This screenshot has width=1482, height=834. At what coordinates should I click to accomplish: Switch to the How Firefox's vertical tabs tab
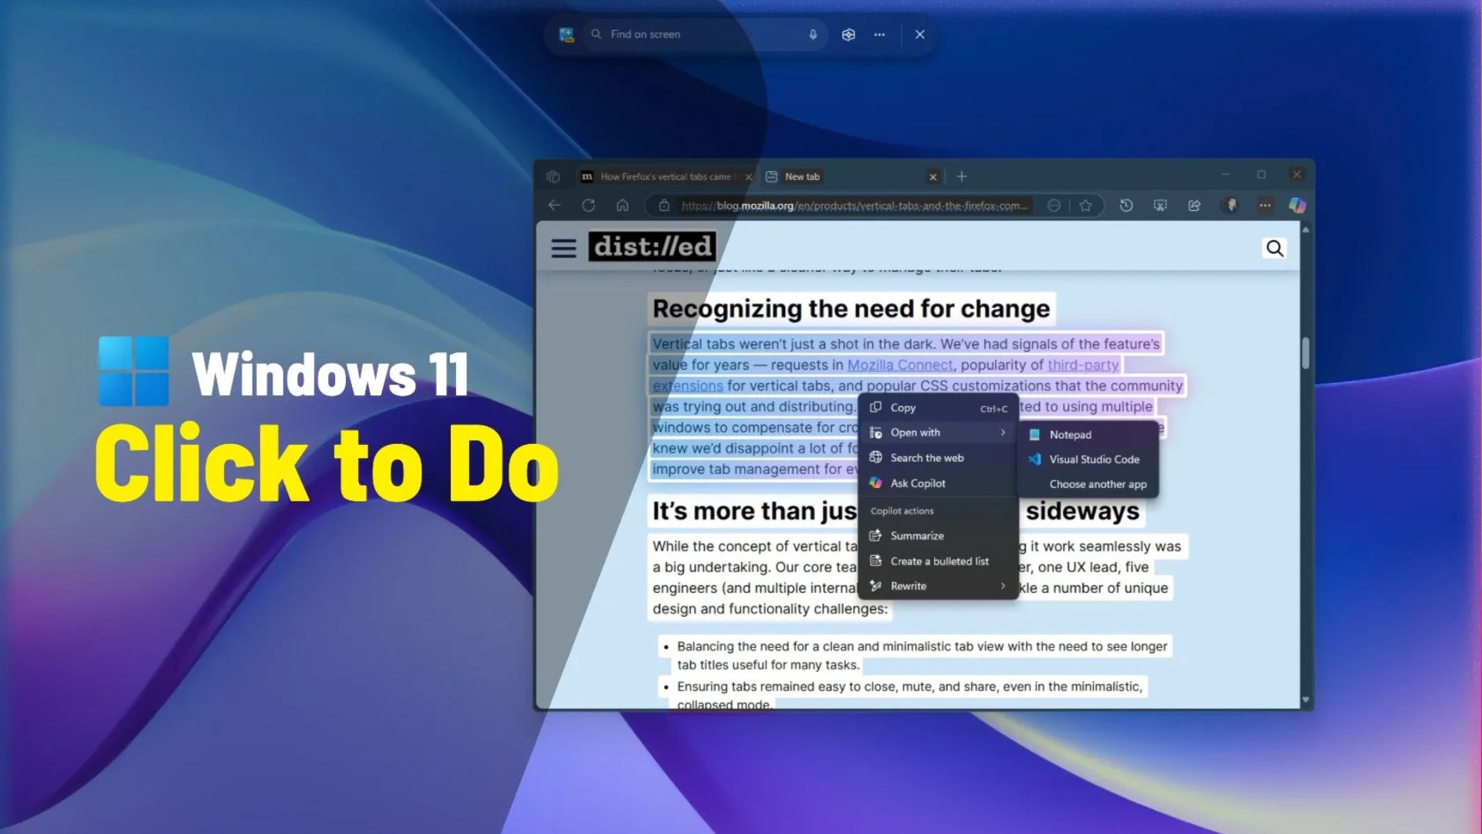tap(664, 177)
